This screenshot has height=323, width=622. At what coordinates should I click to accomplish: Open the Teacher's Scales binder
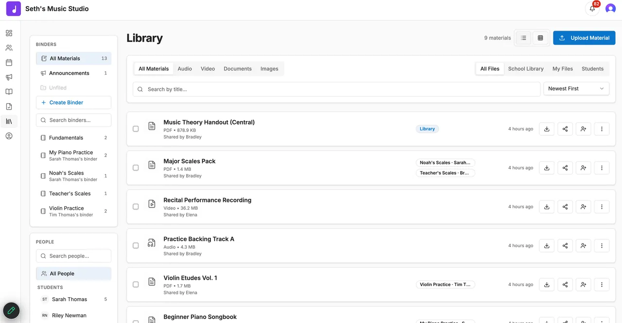click(x=73, y=194)
